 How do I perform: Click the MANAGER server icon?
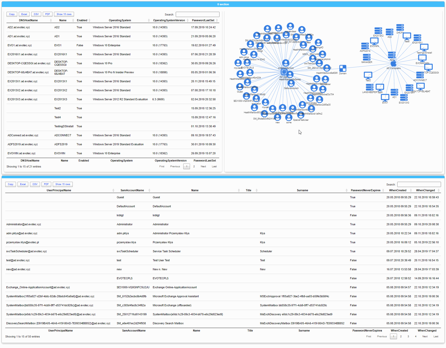tap(367, 57)
